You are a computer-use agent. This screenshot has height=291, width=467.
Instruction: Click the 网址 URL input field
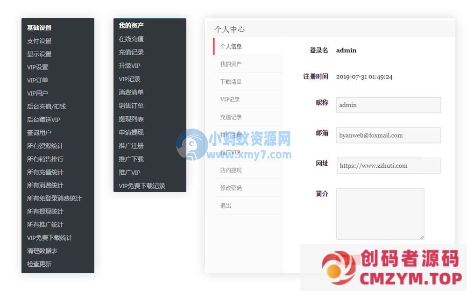coord(389,166)
